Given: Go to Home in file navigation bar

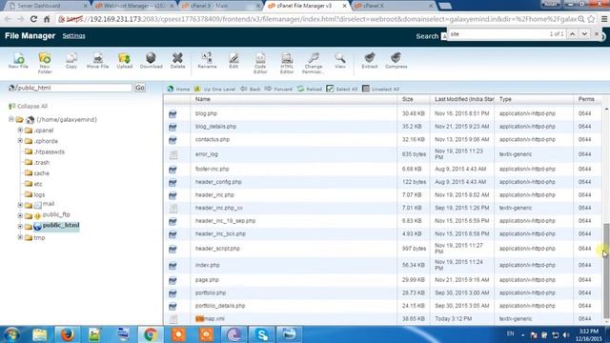Looking at the screenshot, I should click(178, 89).
